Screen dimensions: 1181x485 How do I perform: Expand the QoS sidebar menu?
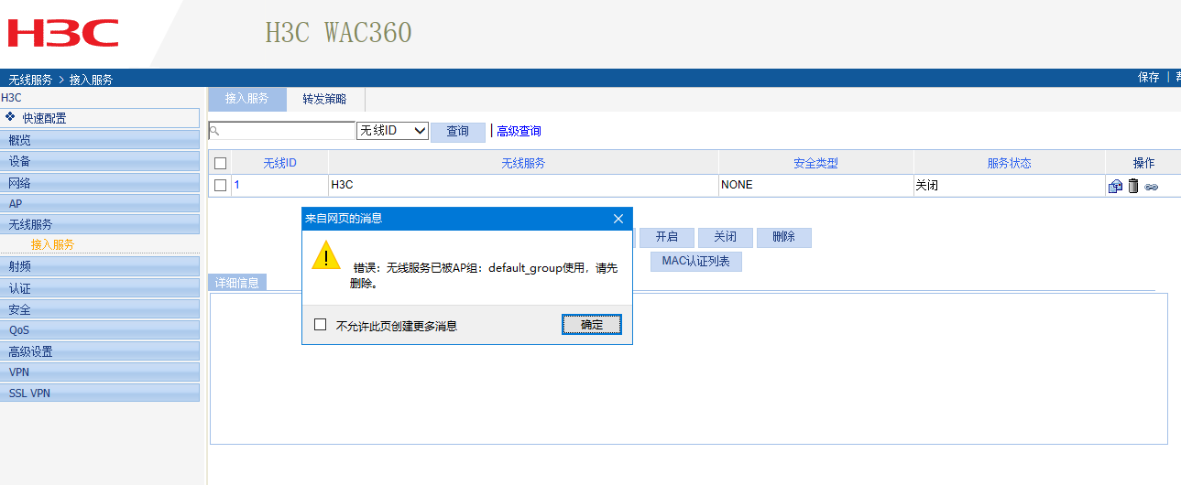point(100,330)
